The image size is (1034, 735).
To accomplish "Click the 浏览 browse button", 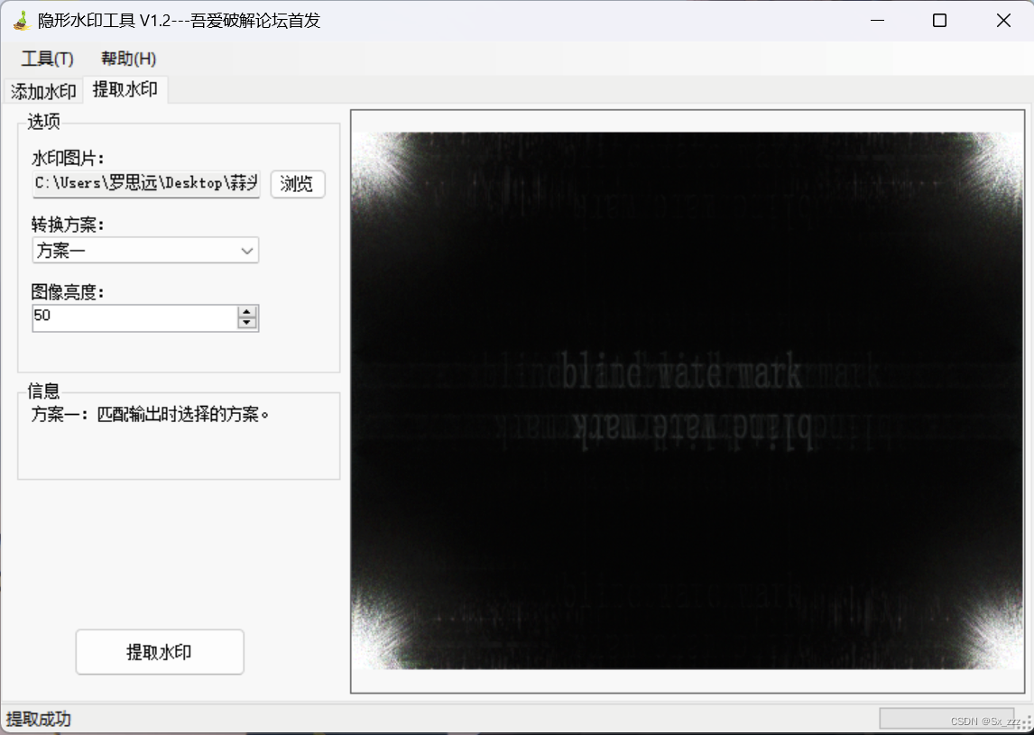I will (298, 184).
